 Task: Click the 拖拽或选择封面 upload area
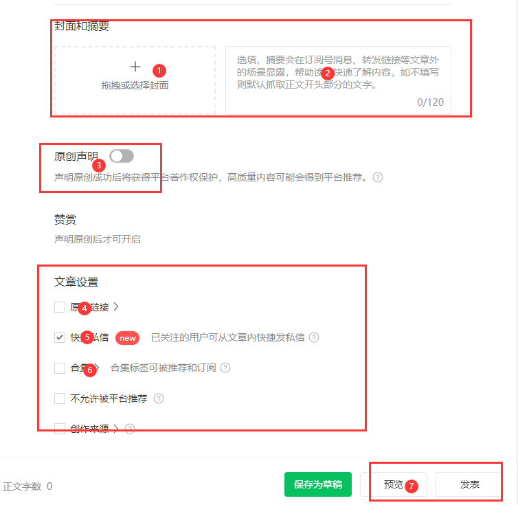click(x=135, y=80)
